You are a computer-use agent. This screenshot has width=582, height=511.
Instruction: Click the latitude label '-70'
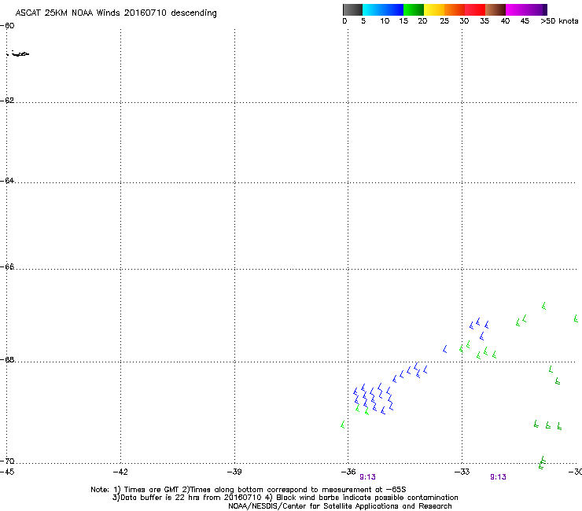(x=7, y=461)
